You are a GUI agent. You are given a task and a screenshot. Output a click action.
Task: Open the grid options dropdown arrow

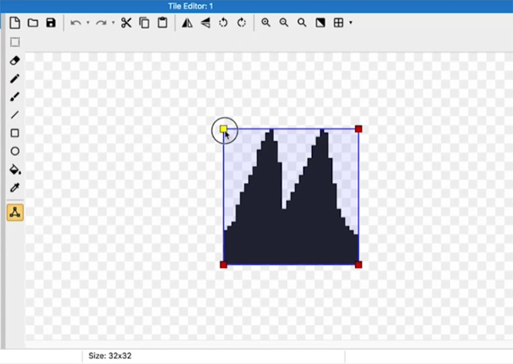pyautogui.click(x=351, y=23)
